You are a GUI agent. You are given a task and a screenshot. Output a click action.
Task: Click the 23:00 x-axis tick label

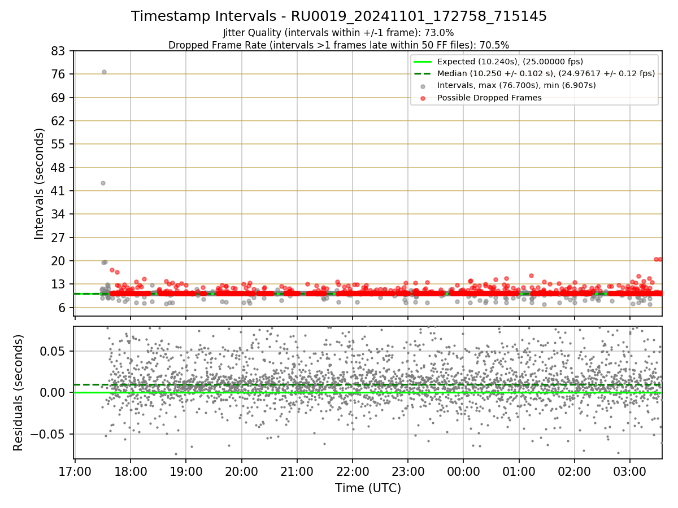click(x=408, y=471)
